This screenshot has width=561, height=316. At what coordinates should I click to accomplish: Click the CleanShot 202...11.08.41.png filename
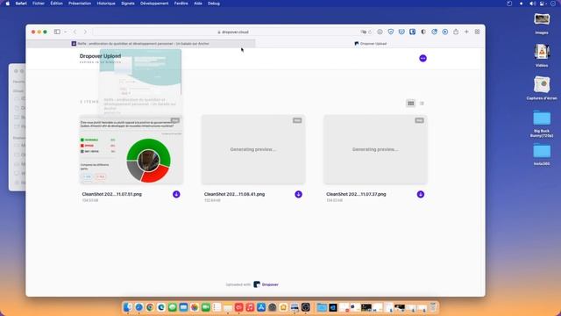click(234, 194)
